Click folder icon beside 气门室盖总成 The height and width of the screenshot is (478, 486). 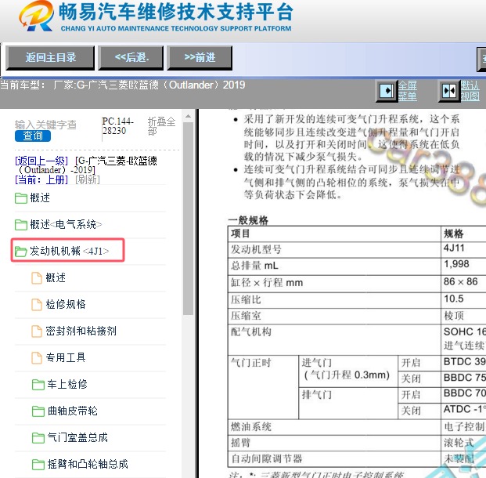tap(38, 438)
